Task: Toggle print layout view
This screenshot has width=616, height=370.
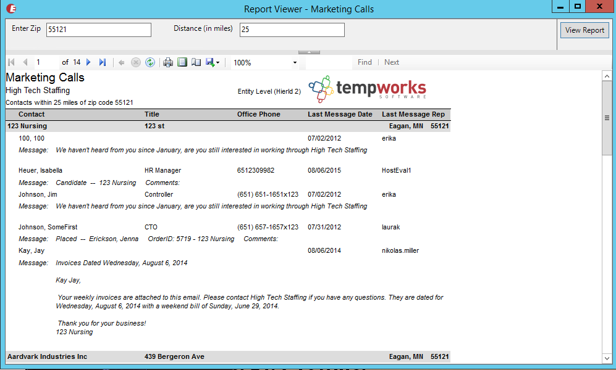Action: [x=182, y=62]
